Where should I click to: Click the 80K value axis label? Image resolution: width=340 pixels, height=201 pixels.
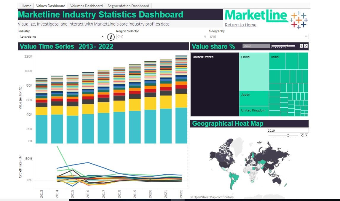(x=29, y=85)
